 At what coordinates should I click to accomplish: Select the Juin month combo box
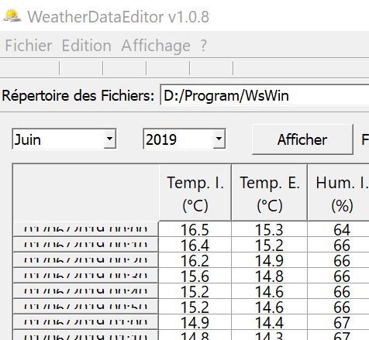(x=64, y=139)
